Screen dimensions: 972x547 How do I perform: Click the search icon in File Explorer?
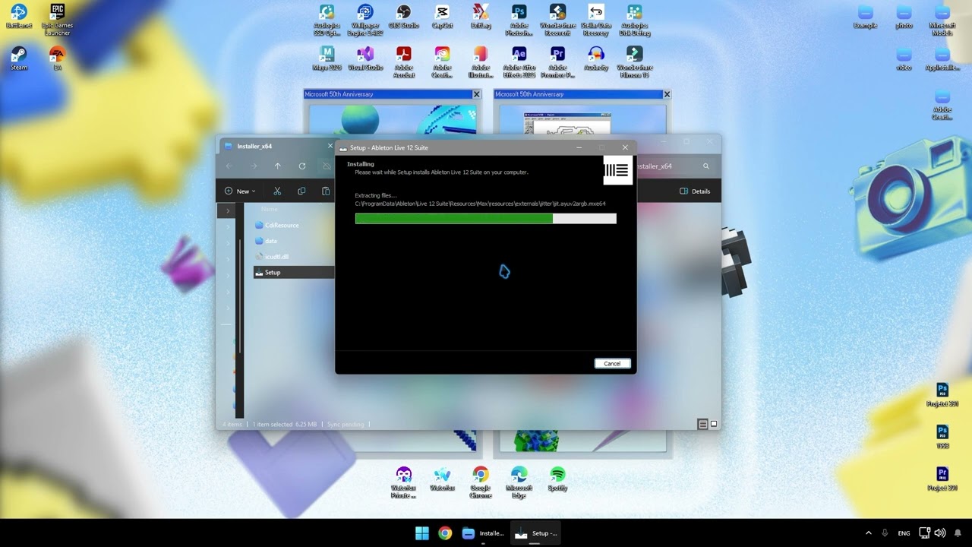click(706, 166)
